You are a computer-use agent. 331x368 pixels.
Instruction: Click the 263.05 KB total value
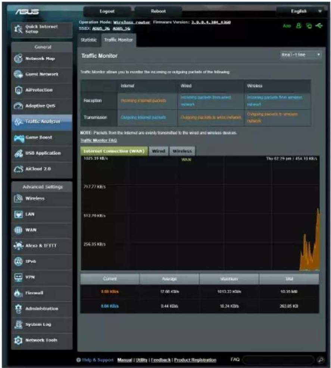(289, 306)
